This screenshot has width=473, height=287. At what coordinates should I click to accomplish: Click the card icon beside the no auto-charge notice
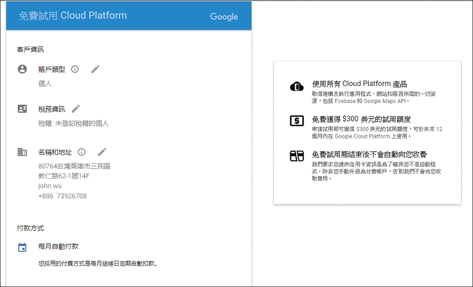pyautogui.click(x=297, y=156)
